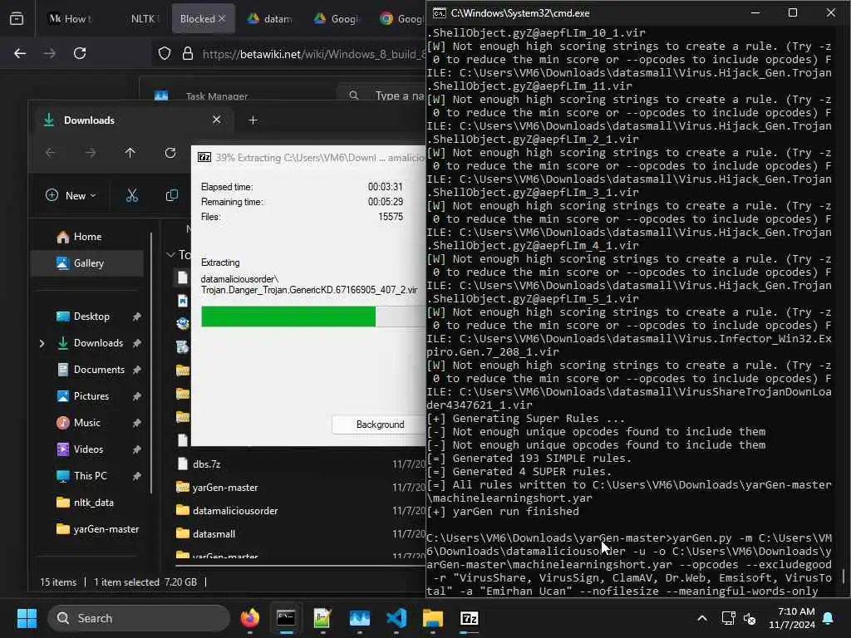Click the tracking protection shield icon

tap(165, 54)
